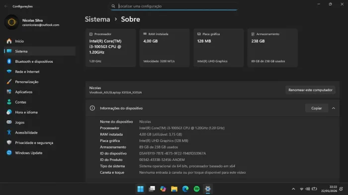Click the network icon in system tray

tap(301, 189)
